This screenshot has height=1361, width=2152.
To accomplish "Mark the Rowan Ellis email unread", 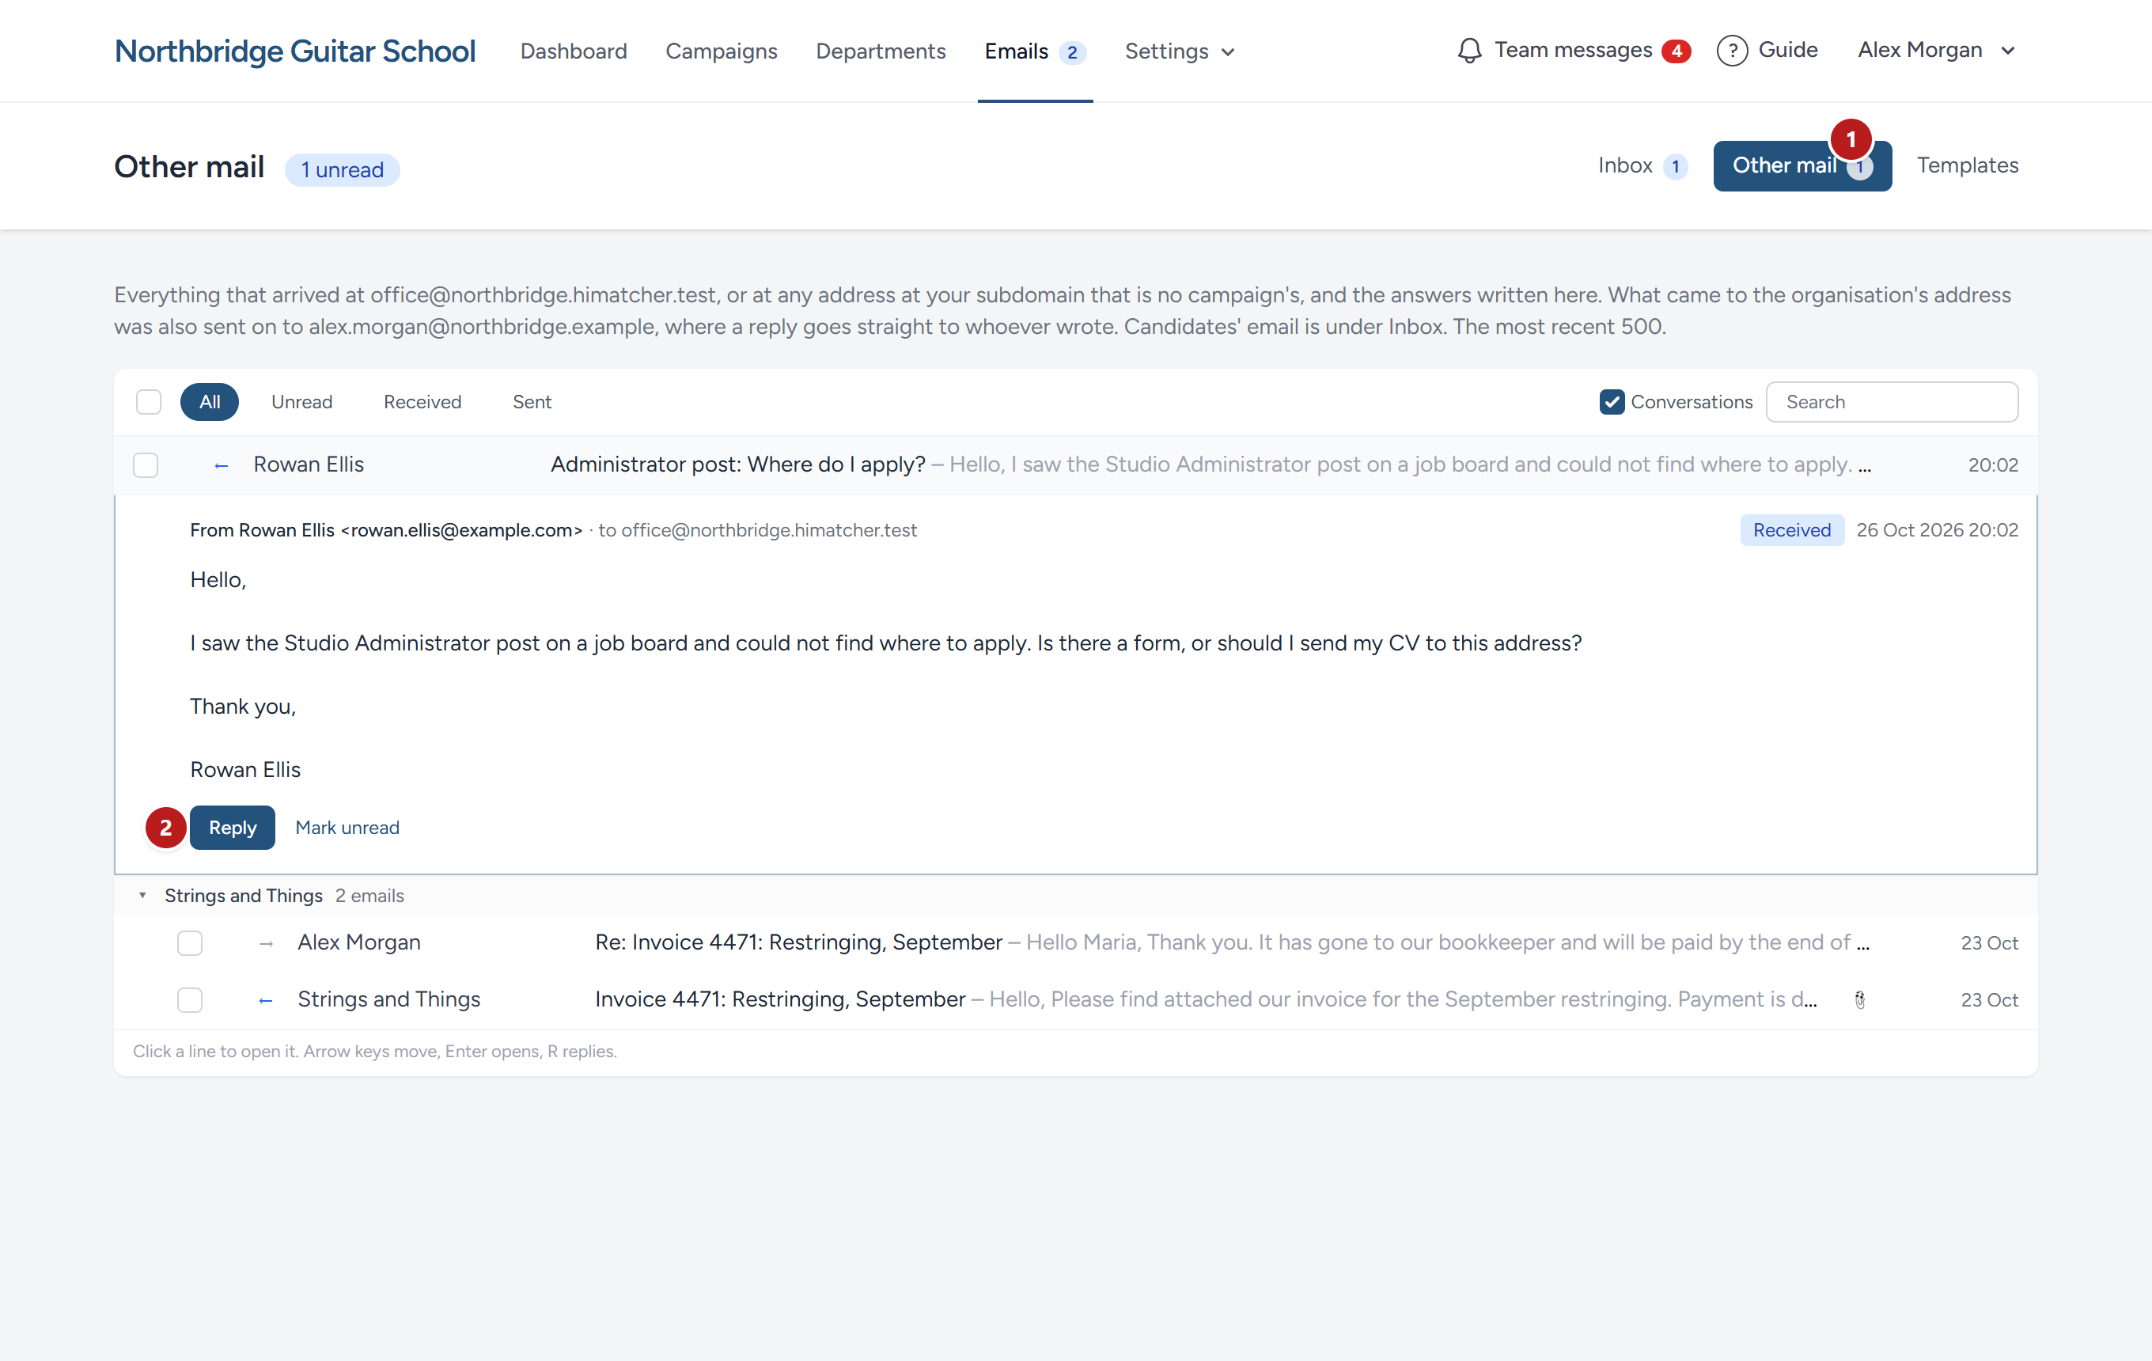I will (x=347, y=828).
